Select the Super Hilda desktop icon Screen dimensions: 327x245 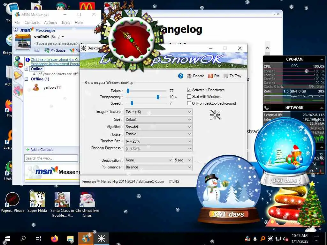pyautogui.click(x=37, y=203)
